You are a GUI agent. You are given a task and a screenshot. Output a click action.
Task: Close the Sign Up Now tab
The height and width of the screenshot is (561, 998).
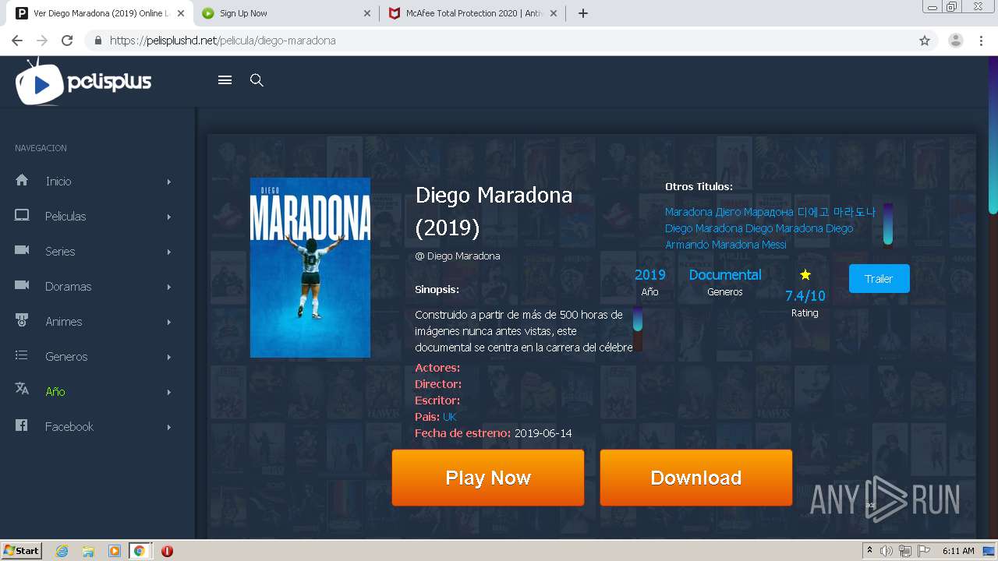pyautogui.click(x=368, y=13)
